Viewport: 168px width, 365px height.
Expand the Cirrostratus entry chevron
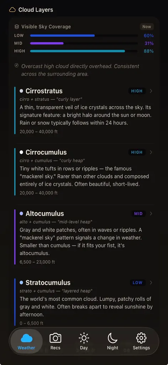151,91
